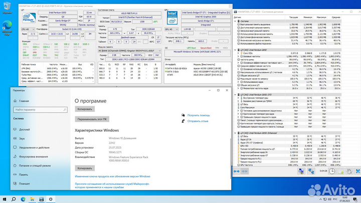The height and width of the screenshot is (203, 361).
Task: Expand the Базовые частоты sensor row
Action: tap(238, 56)
